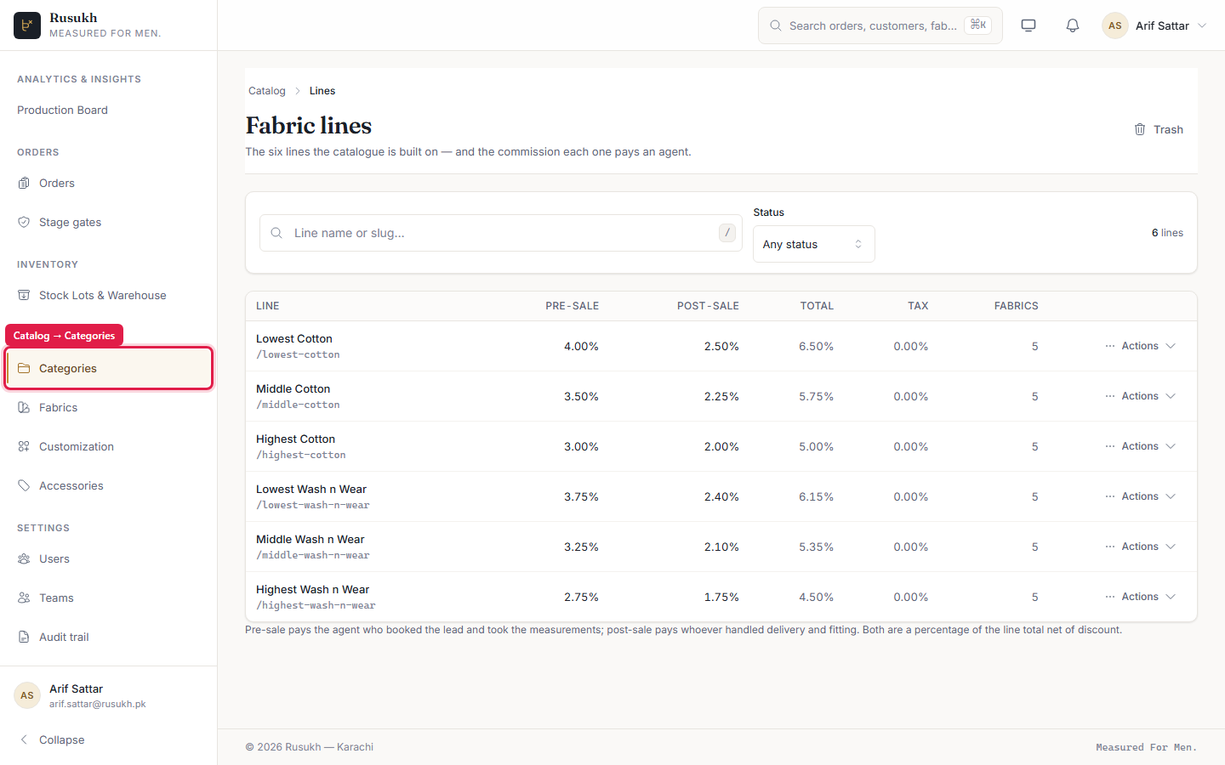1225x765 pixels.
Task: Expand Actions for Highest Wash n Wear
Action: [x=1140, y=597]
